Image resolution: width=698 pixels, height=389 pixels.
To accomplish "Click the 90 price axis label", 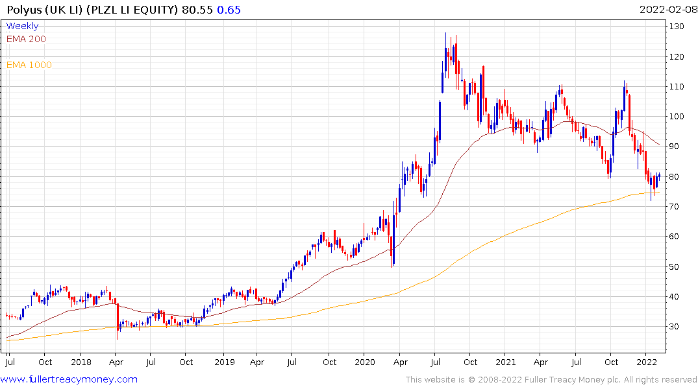I will tap(674, 147).
